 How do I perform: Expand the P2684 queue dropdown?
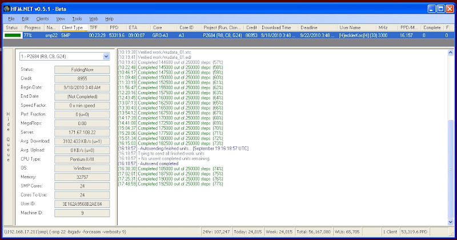tap(106, 56)
